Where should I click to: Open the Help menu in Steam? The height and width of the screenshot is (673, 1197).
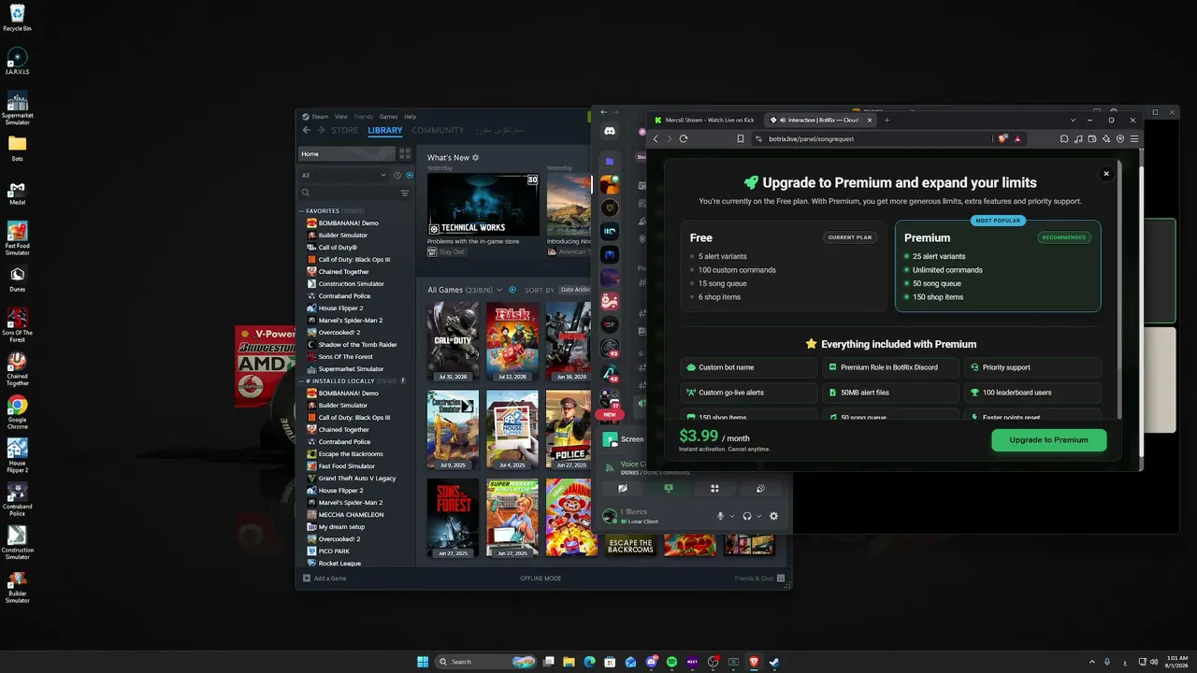click(410, 117)
